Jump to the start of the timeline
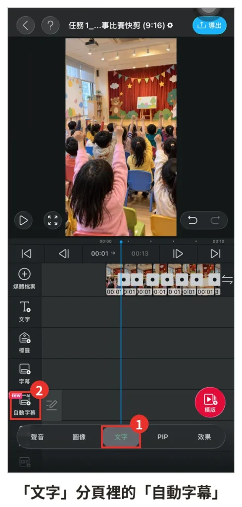The height and width of the screenshot is (507, 242). [27, 254]
